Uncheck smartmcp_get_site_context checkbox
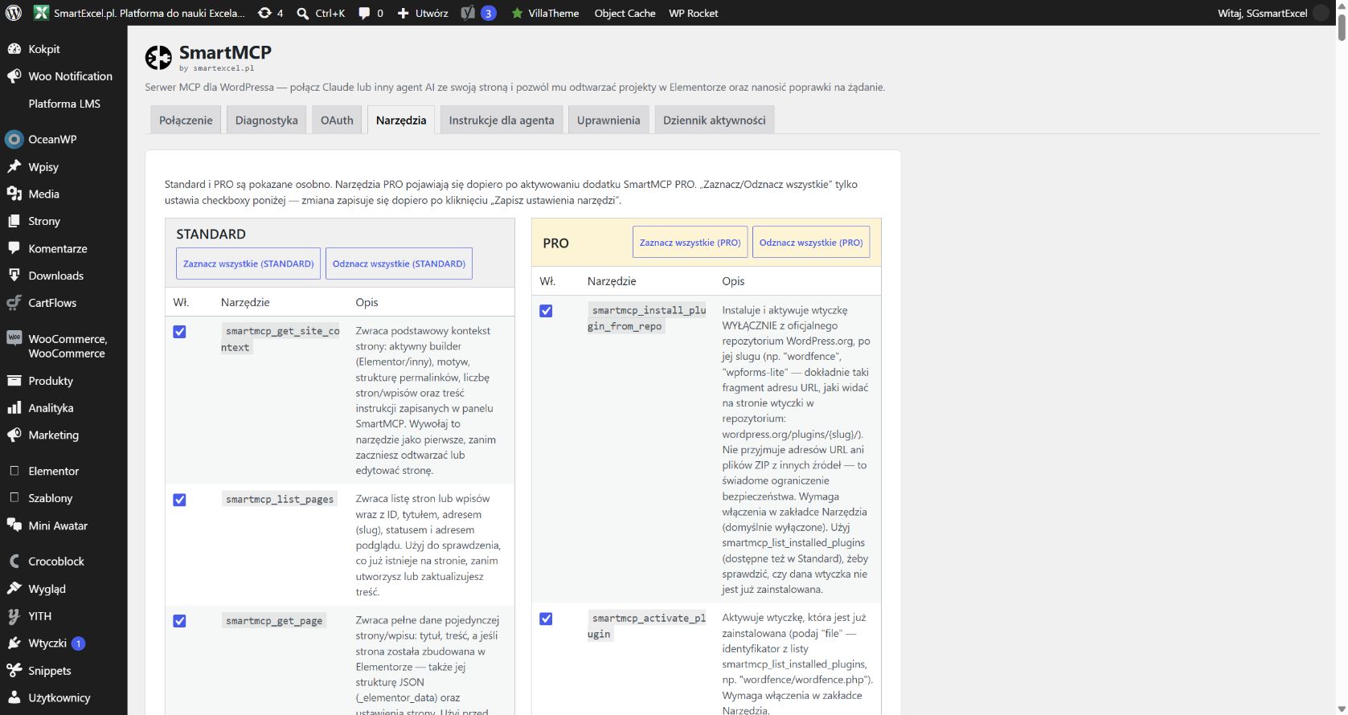 180,332
